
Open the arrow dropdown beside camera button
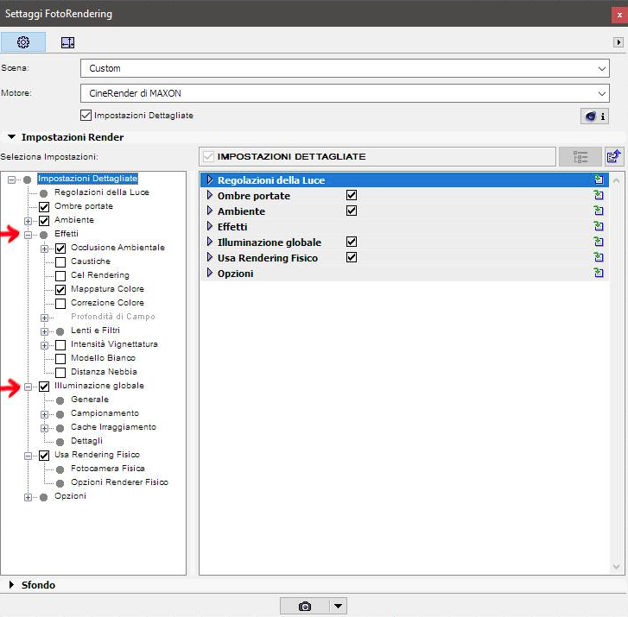tap(339, 606)
